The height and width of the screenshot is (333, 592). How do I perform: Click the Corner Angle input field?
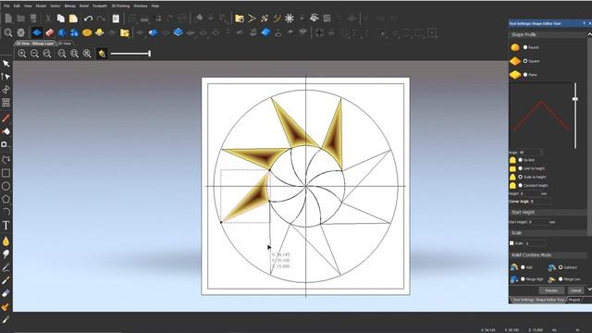pos(540,202)
